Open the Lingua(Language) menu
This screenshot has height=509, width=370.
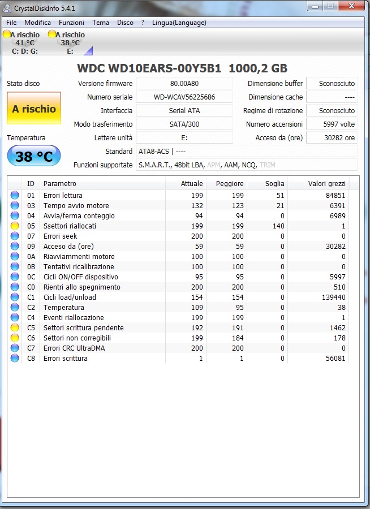pos(179,23)
